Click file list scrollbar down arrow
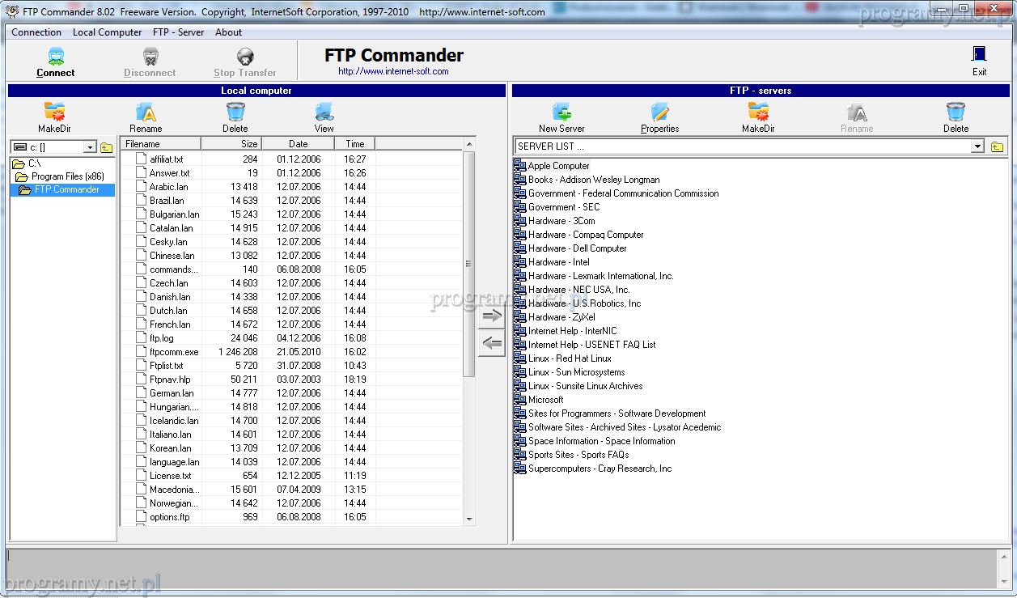Viewport: 1017px width, 598px height. point(469,519)
